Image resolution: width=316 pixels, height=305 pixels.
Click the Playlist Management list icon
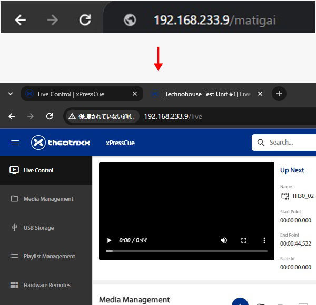14,256
